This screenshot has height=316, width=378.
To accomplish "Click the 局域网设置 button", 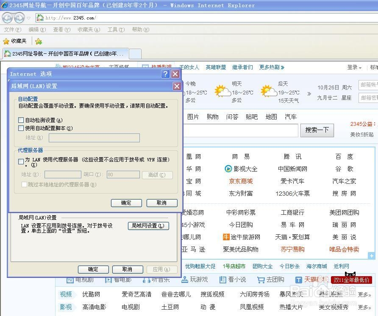I will click(x=148, y=226).
